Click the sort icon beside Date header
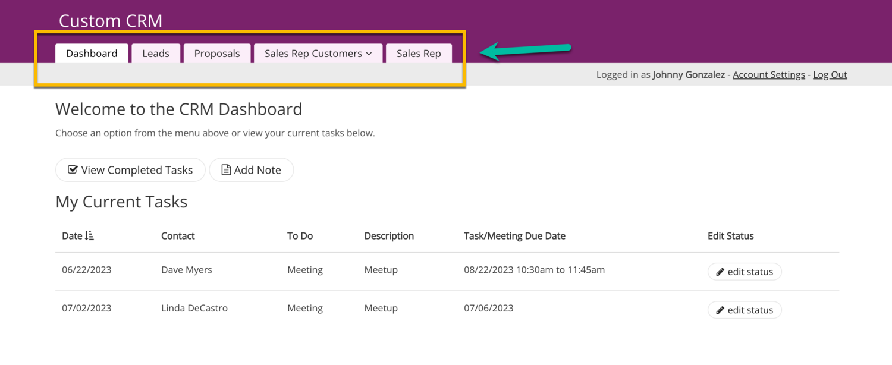 89,236
